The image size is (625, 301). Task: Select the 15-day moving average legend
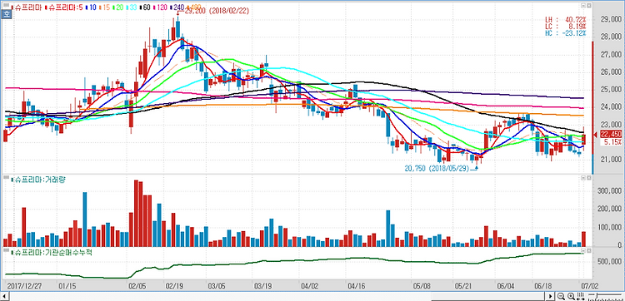(x=105, y=7)
